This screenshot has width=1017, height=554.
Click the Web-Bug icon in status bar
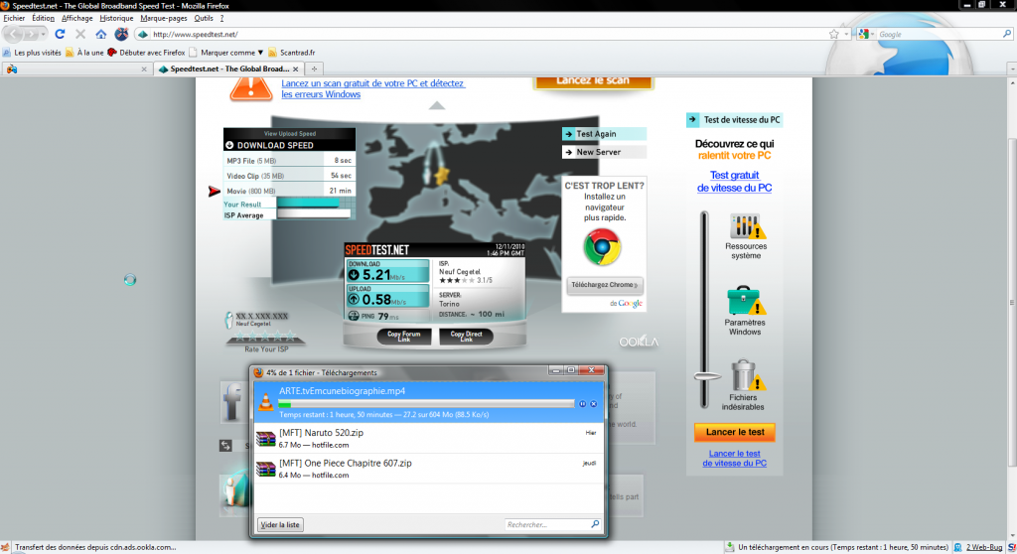click(957, 547)
